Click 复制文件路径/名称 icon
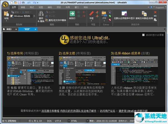168x124 pixels. pyautogui.click(x=144, y=14)
